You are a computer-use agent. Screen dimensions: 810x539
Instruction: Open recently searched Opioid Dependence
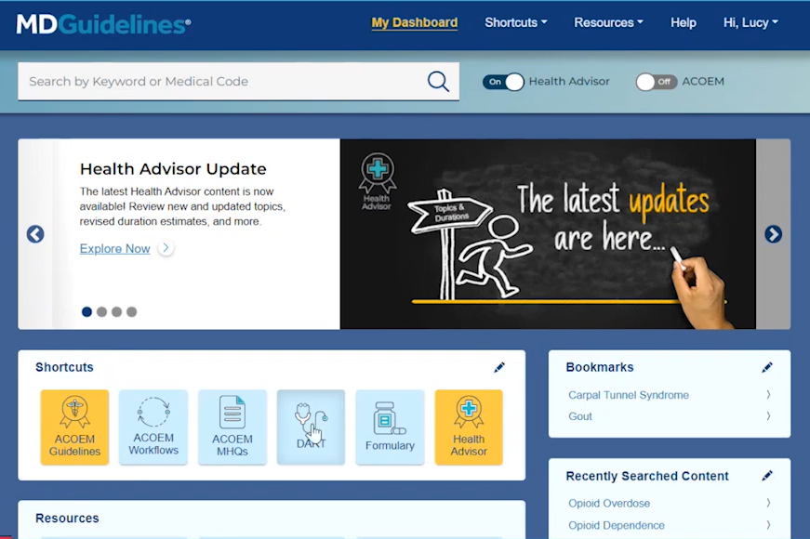tap(617, 525)
